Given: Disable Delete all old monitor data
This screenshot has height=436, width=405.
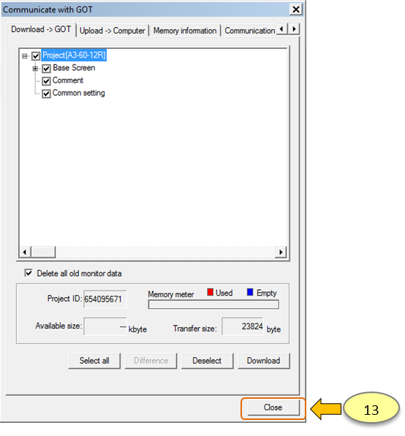Looking at the screenshot, I should coord(29,273).
